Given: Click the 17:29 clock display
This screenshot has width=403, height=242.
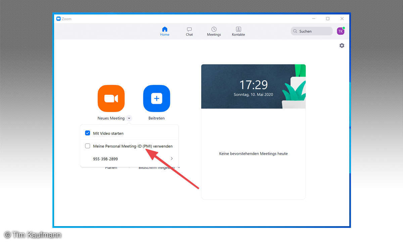Looking at the screenshot, I should [x=254, y=85].
